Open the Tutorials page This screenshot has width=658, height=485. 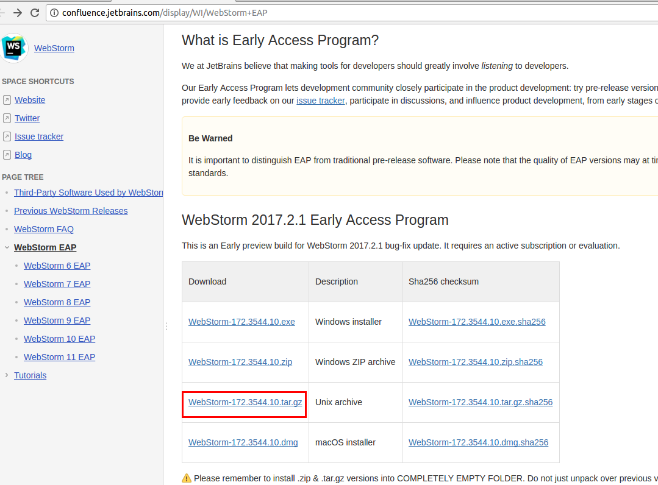pyautogui.click(x=30, y=375)
